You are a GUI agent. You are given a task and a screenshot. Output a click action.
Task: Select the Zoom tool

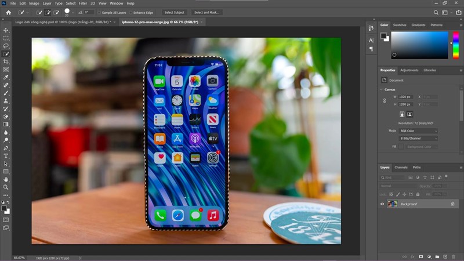6,187
